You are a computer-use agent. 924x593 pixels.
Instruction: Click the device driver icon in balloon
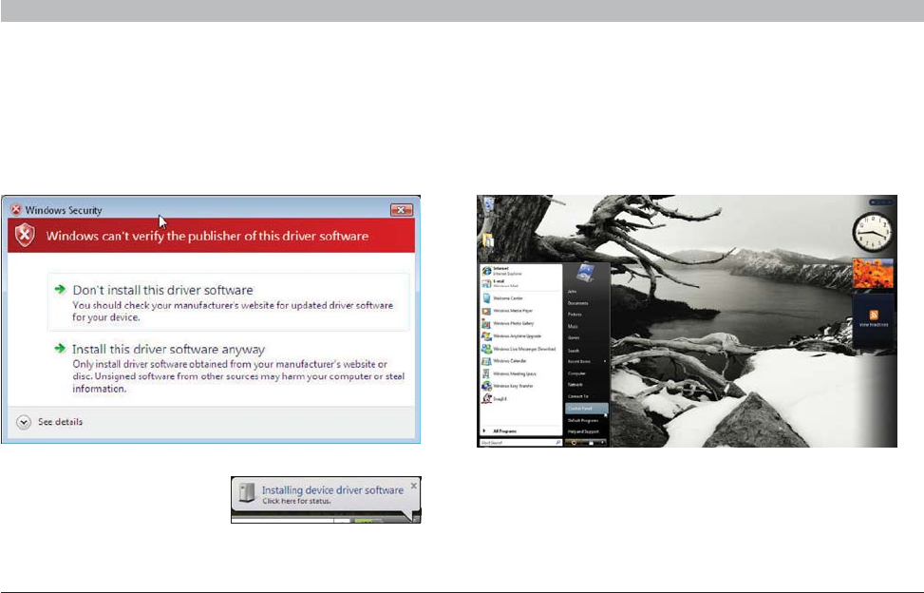[x=247, y=494]
